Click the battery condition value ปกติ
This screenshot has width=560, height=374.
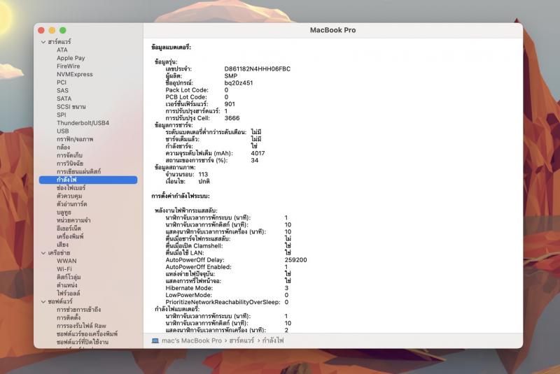204,182
